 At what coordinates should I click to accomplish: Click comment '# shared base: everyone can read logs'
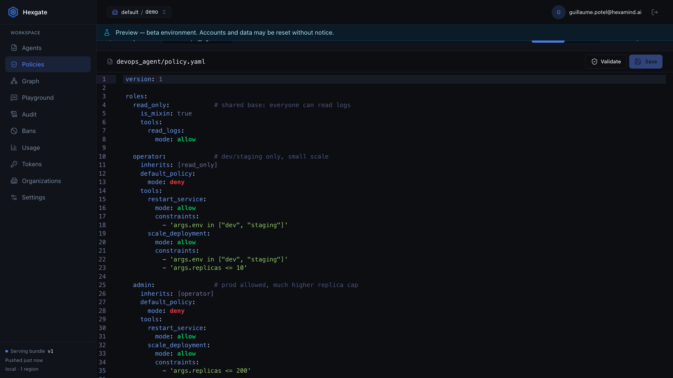point(282,105)
